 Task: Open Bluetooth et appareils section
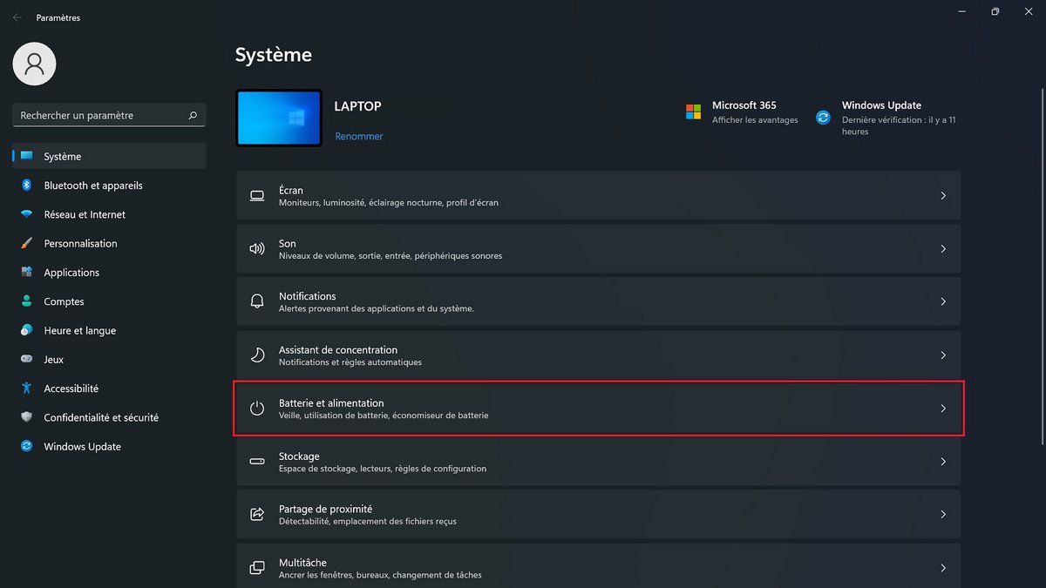[x=109, y=186]
